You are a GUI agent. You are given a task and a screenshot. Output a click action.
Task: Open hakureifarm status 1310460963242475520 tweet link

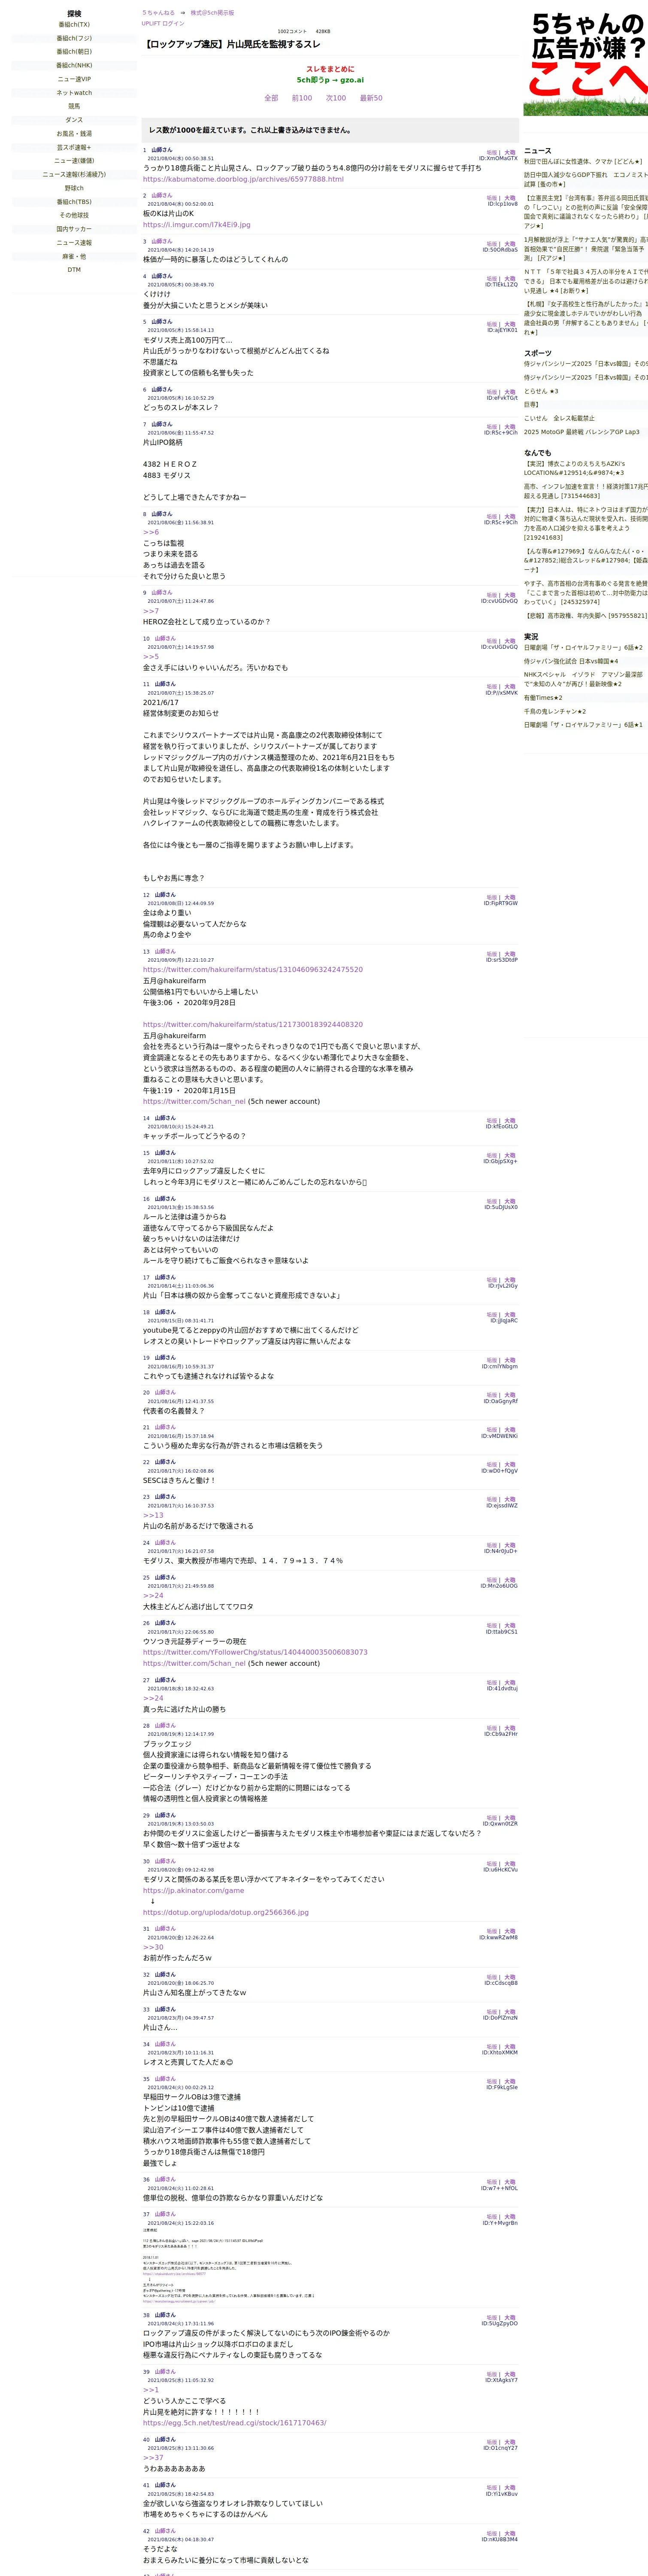pyautogui.click(x=253, y=970)
